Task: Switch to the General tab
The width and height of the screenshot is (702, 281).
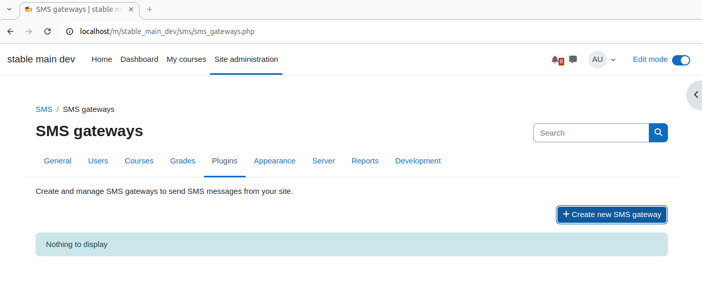Action: 58,161
